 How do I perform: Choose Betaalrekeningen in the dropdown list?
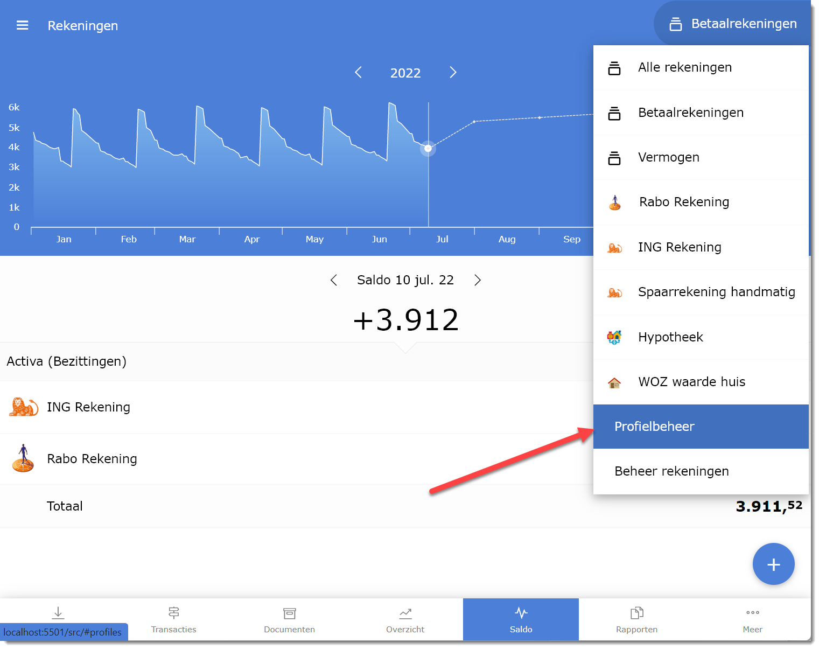point(701,113)
